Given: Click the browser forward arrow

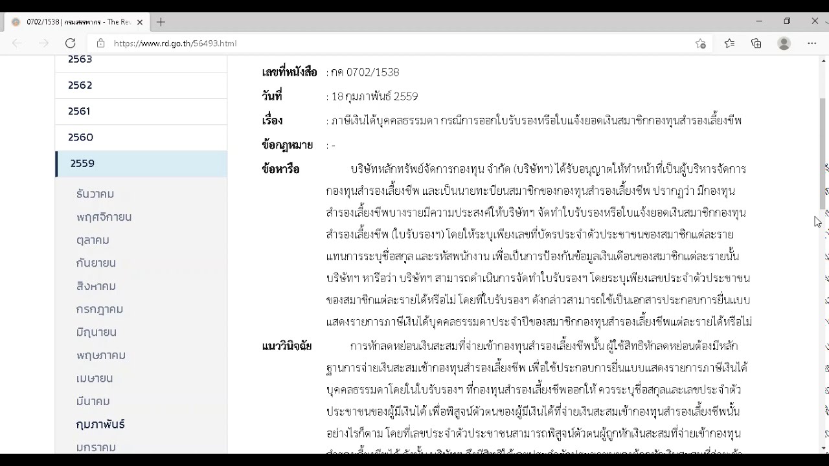Looking at the screenshot, I should 43,43.
